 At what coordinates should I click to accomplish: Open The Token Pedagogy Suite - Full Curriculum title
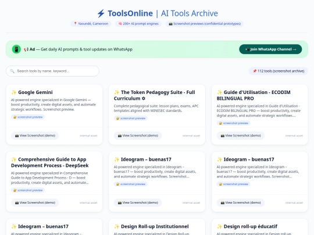point(155,95)
